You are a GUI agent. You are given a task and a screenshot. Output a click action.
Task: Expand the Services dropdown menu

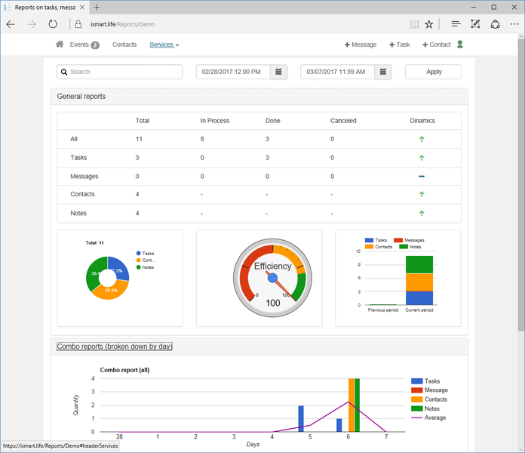pos(164,45)
